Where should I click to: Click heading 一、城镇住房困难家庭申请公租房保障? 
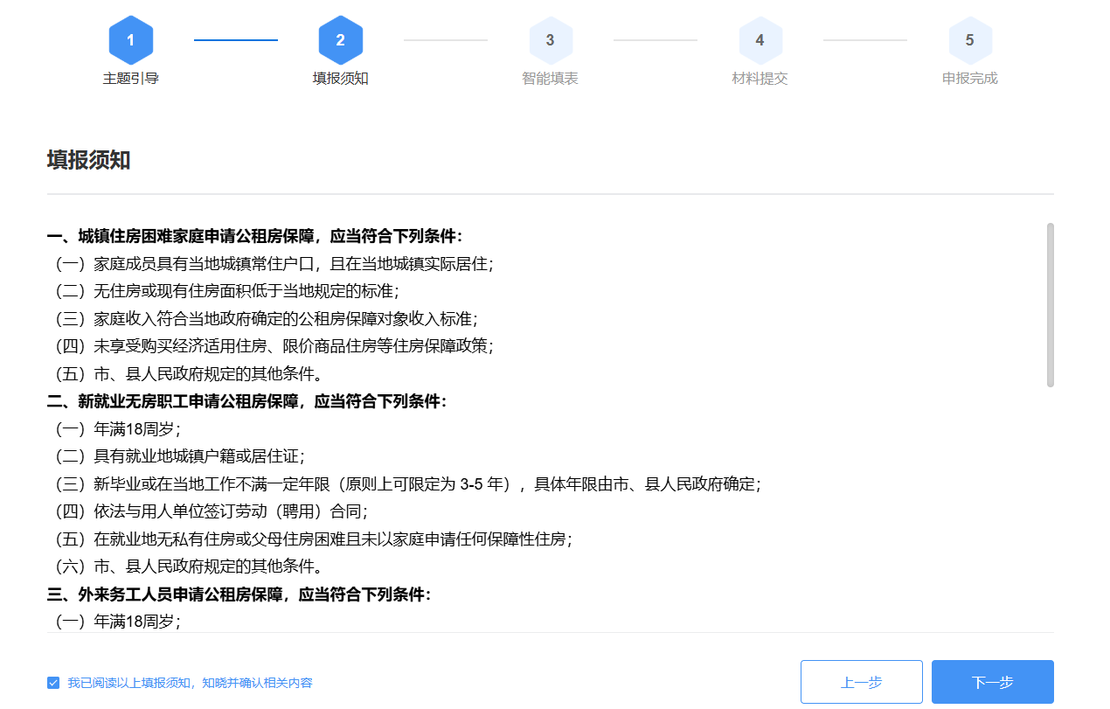pyautogui.click(x=255, y=236)
